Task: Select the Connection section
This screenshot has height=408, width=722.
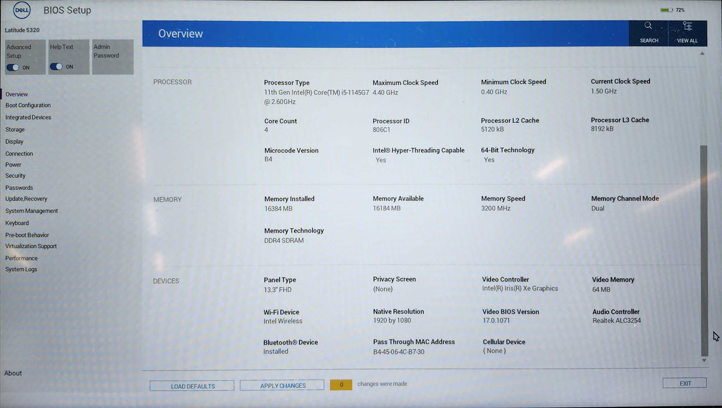Action: pyautogui.click(x=19, y=153)
